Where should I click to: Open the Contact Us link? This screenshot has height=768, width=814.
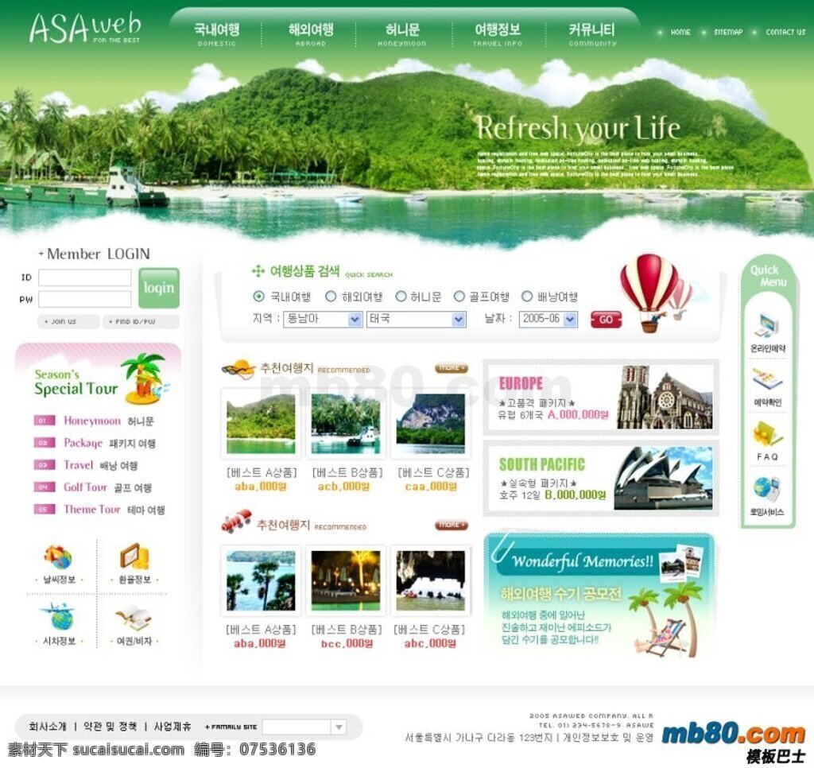click(785, 32)
